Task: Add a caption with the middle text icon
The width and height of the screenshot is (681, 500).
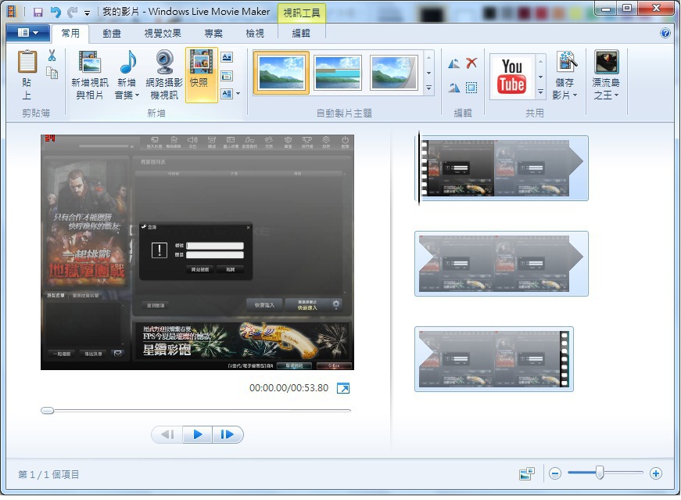Action: 227,76
